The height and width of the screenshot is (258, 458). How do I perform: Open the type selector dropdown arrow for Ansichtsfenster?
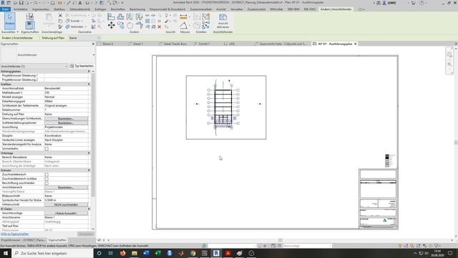point(94,54)
